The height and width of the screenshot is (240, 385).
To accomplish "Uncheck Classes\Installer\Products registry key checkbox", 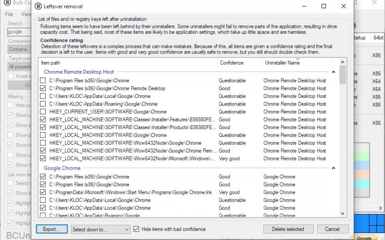I will click(x=43, y=127).
